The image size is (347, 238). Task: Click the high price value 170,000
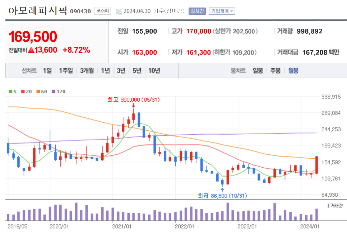point(199,31)
